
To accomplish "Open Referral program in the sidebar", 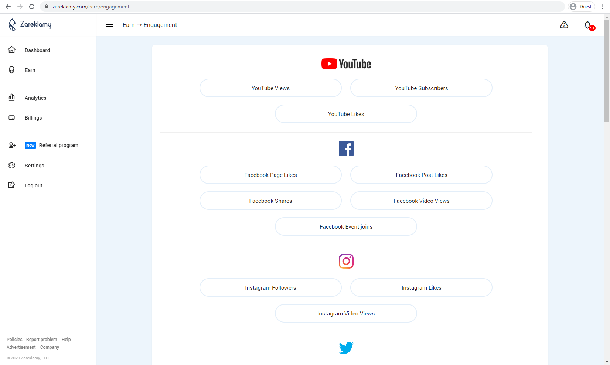I will (59, 145).
